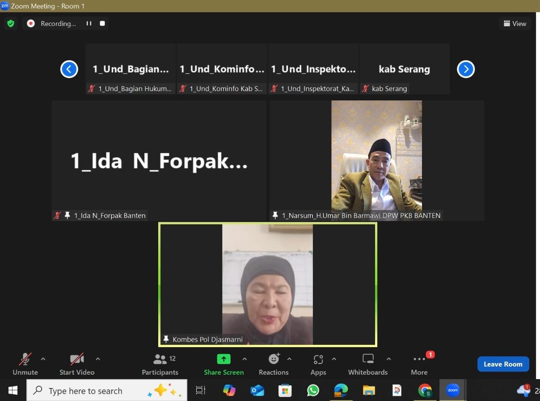The width and height of the screenshot is (540, 401).
Task: Open Whiteboards
Action: (368, 364)
